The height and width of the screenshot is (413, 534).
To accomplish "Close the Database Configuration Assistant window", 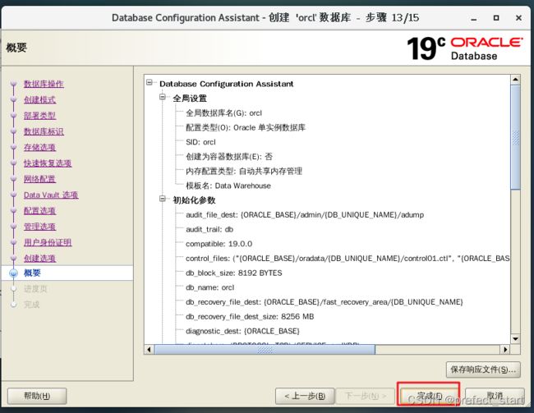I will coord(518,18).
